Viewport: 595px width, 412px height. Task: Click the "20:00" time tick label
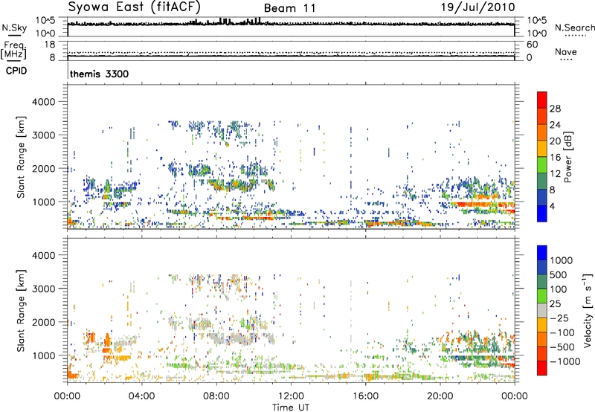(x=440, y=396)
